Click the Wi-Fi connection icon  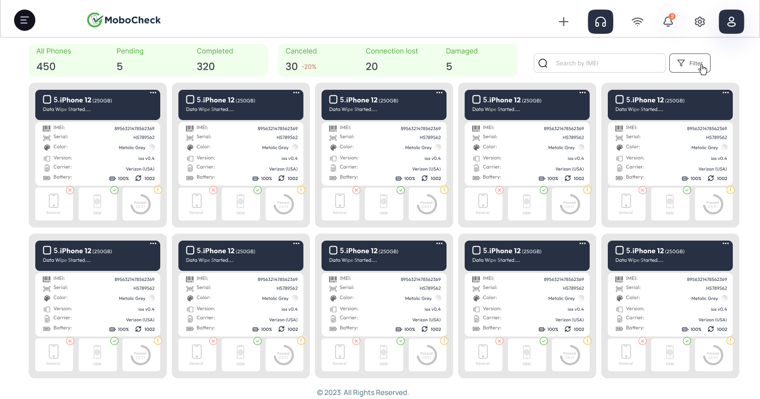click(638, 22)
